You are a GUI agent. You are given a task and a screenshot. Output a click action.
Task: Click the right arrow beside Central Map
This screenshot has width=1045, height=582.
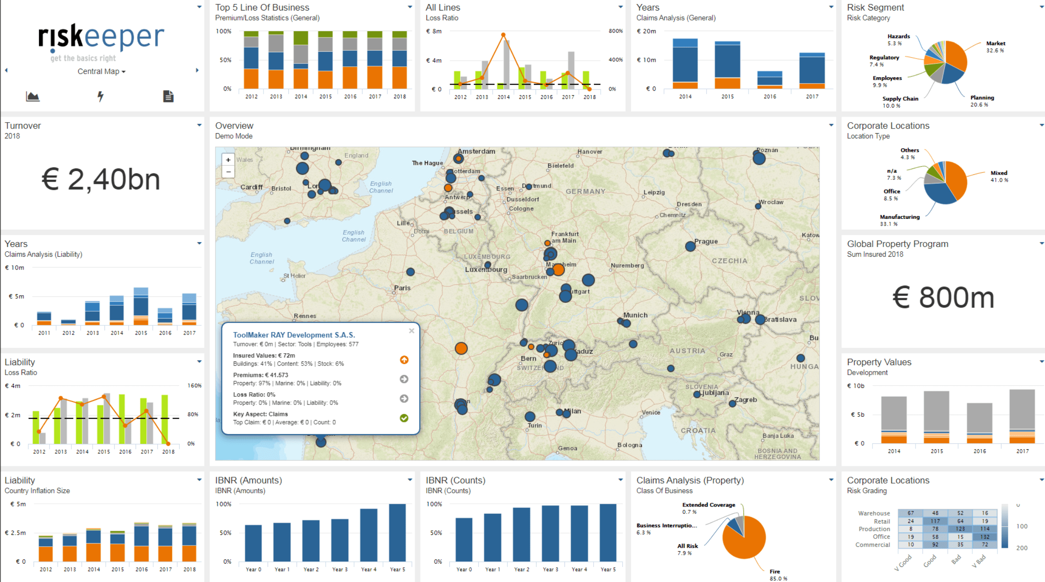(197, 70)
